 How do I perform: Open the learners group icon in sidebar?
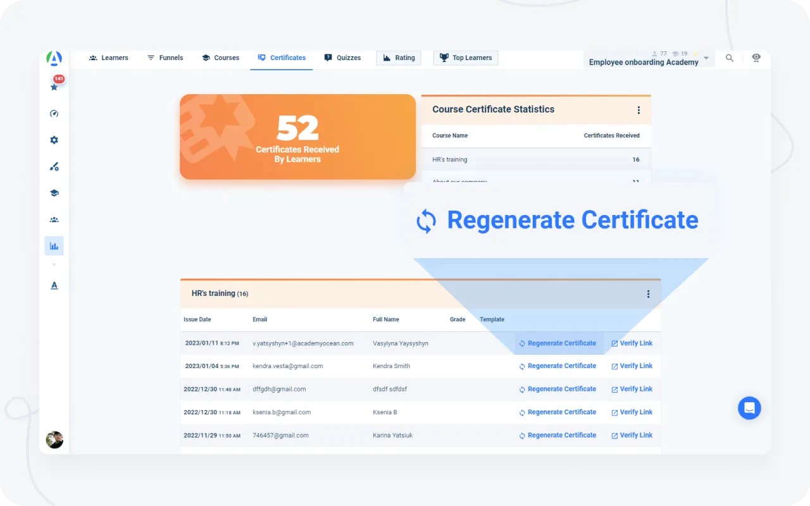tap(54, 220)
